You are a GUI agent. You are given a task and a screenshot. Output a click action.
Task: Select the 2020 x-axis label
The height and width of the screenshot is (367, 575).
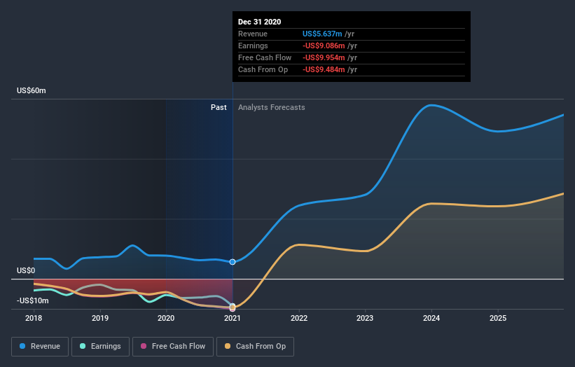coord(166,318)
